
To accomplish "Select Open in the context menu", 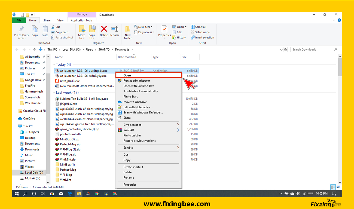I will (x=148, y=75).
